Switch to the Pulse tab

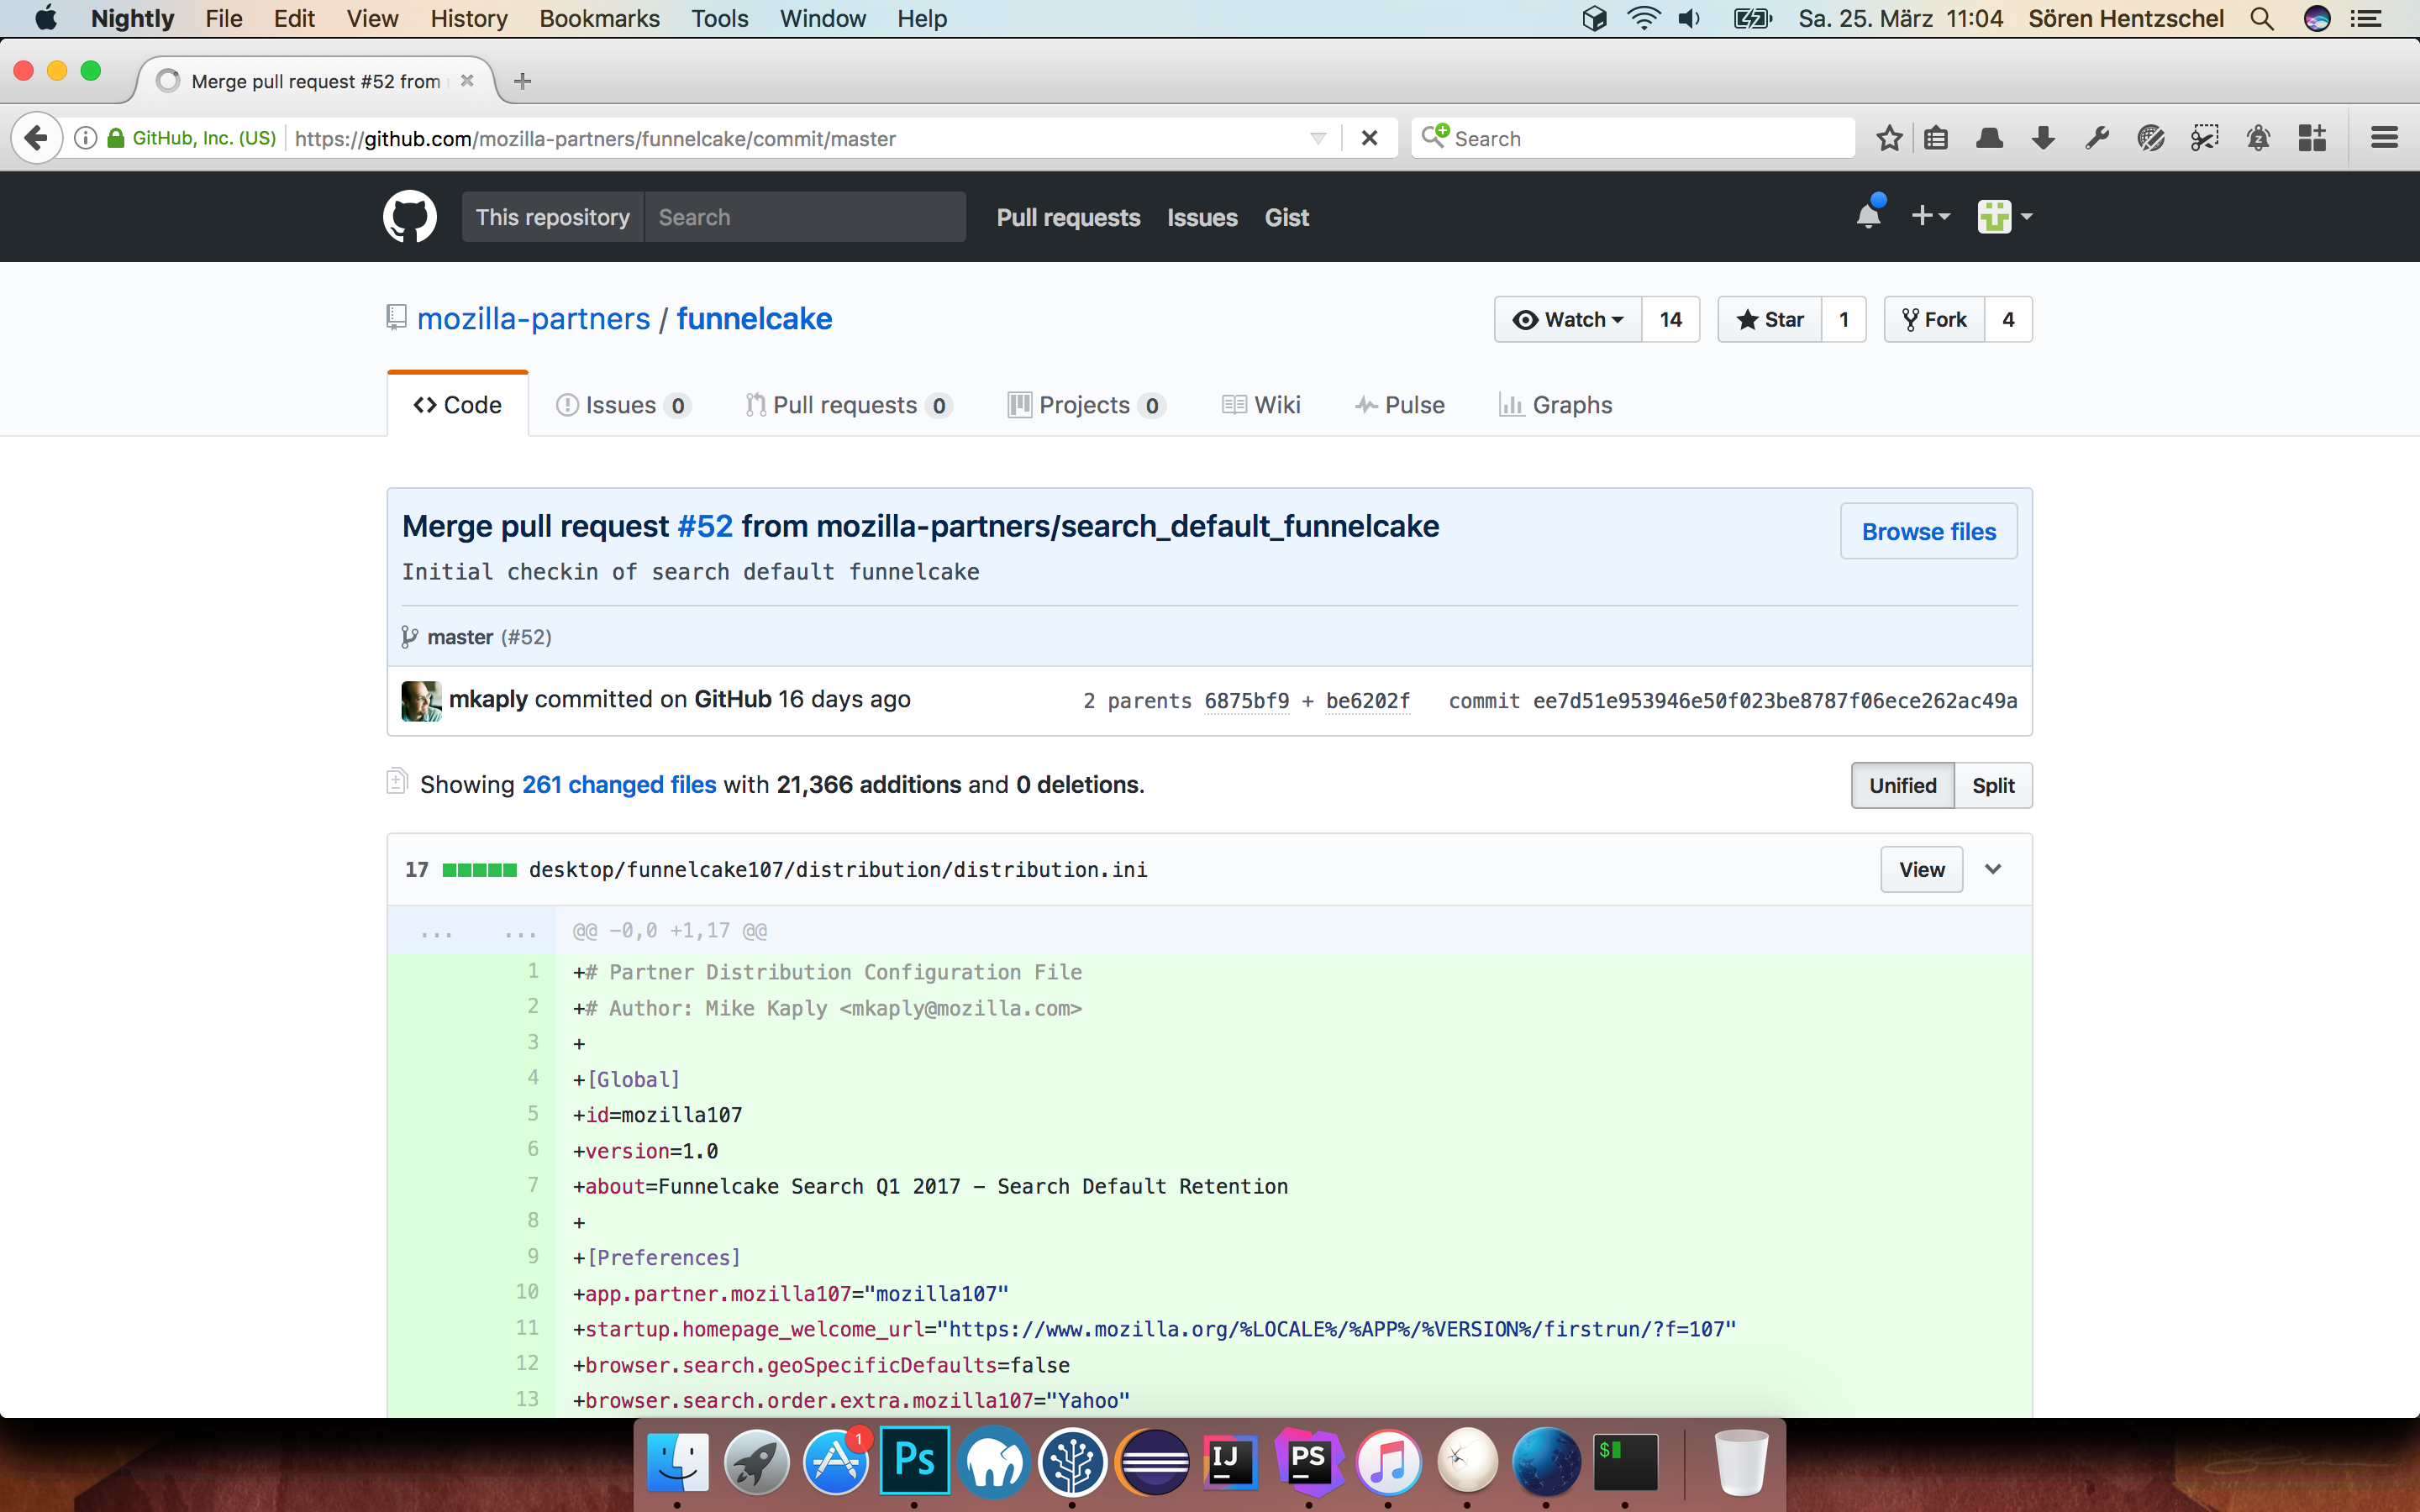click(1400, 405)
